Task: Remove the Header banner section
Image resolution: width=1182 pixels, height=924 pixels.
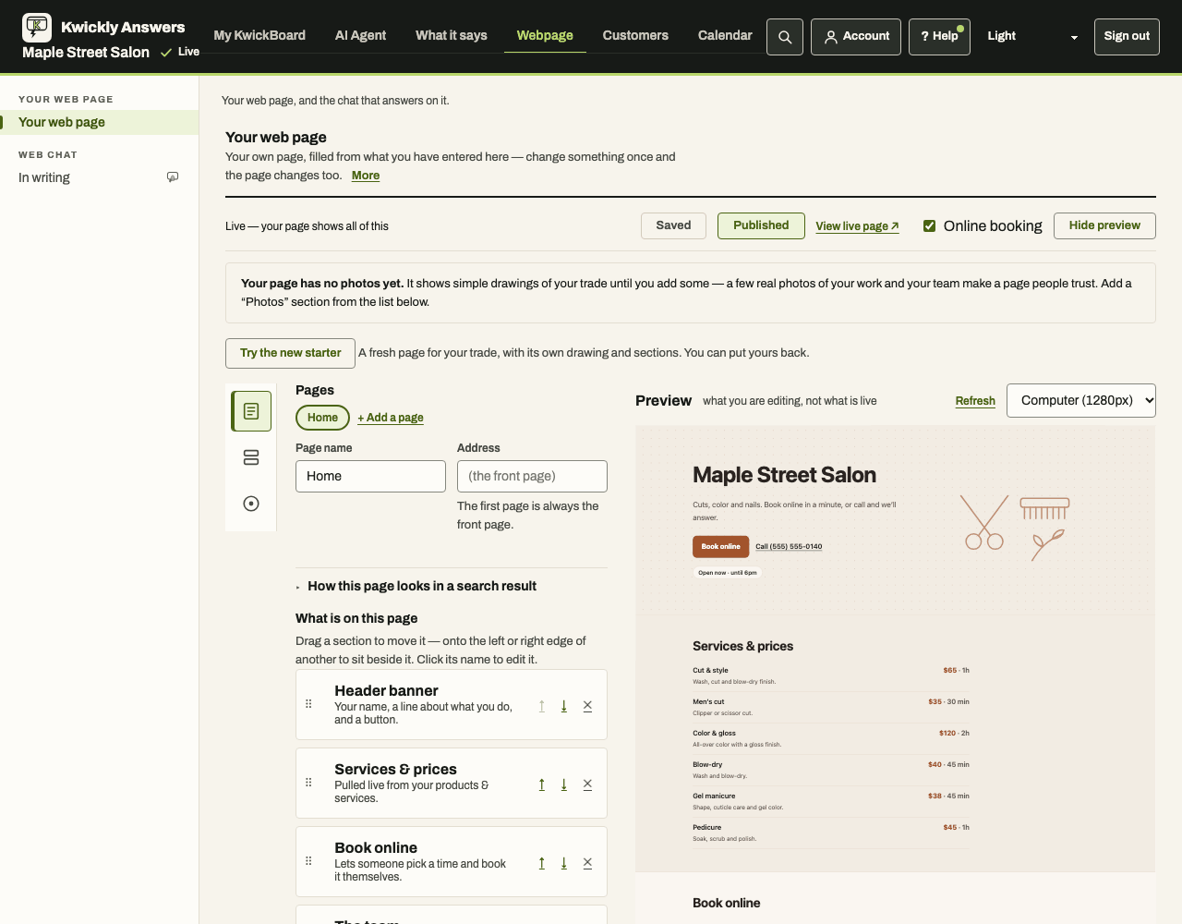Action: click(x=587, y=706)
